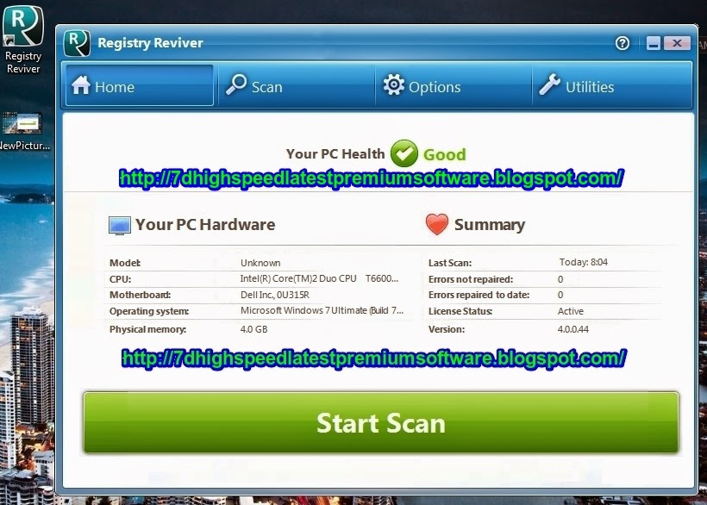
Task: Click the 'Errors repaired to date:' label
Action: click(479, 295)
